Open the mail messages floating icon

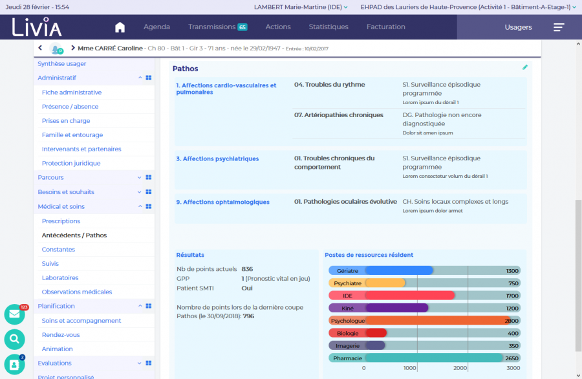pos(14,314)
